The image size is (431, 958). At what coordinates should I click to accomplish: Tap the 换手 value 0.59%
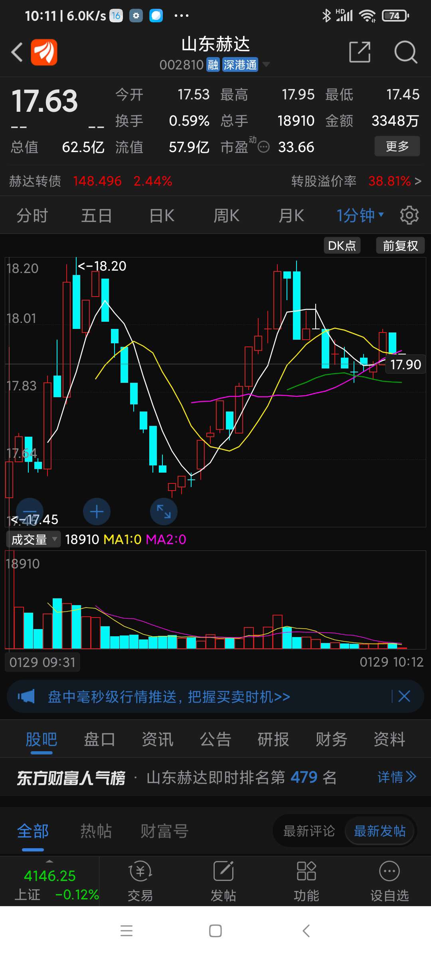click(189, 121)
